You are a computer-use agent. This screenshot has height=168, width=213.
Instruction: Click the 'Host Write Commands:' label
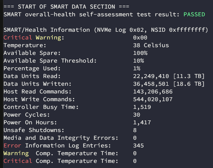click(x=39, y=99)
